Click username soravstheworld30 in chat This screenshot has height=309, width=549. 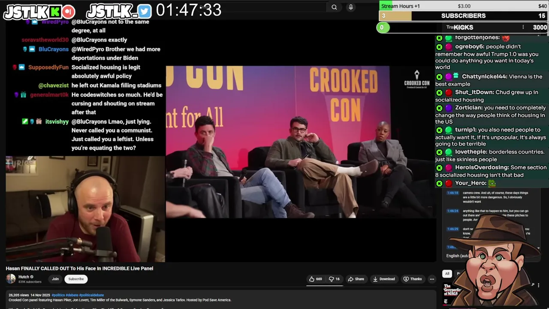click(x=45, y=40)
